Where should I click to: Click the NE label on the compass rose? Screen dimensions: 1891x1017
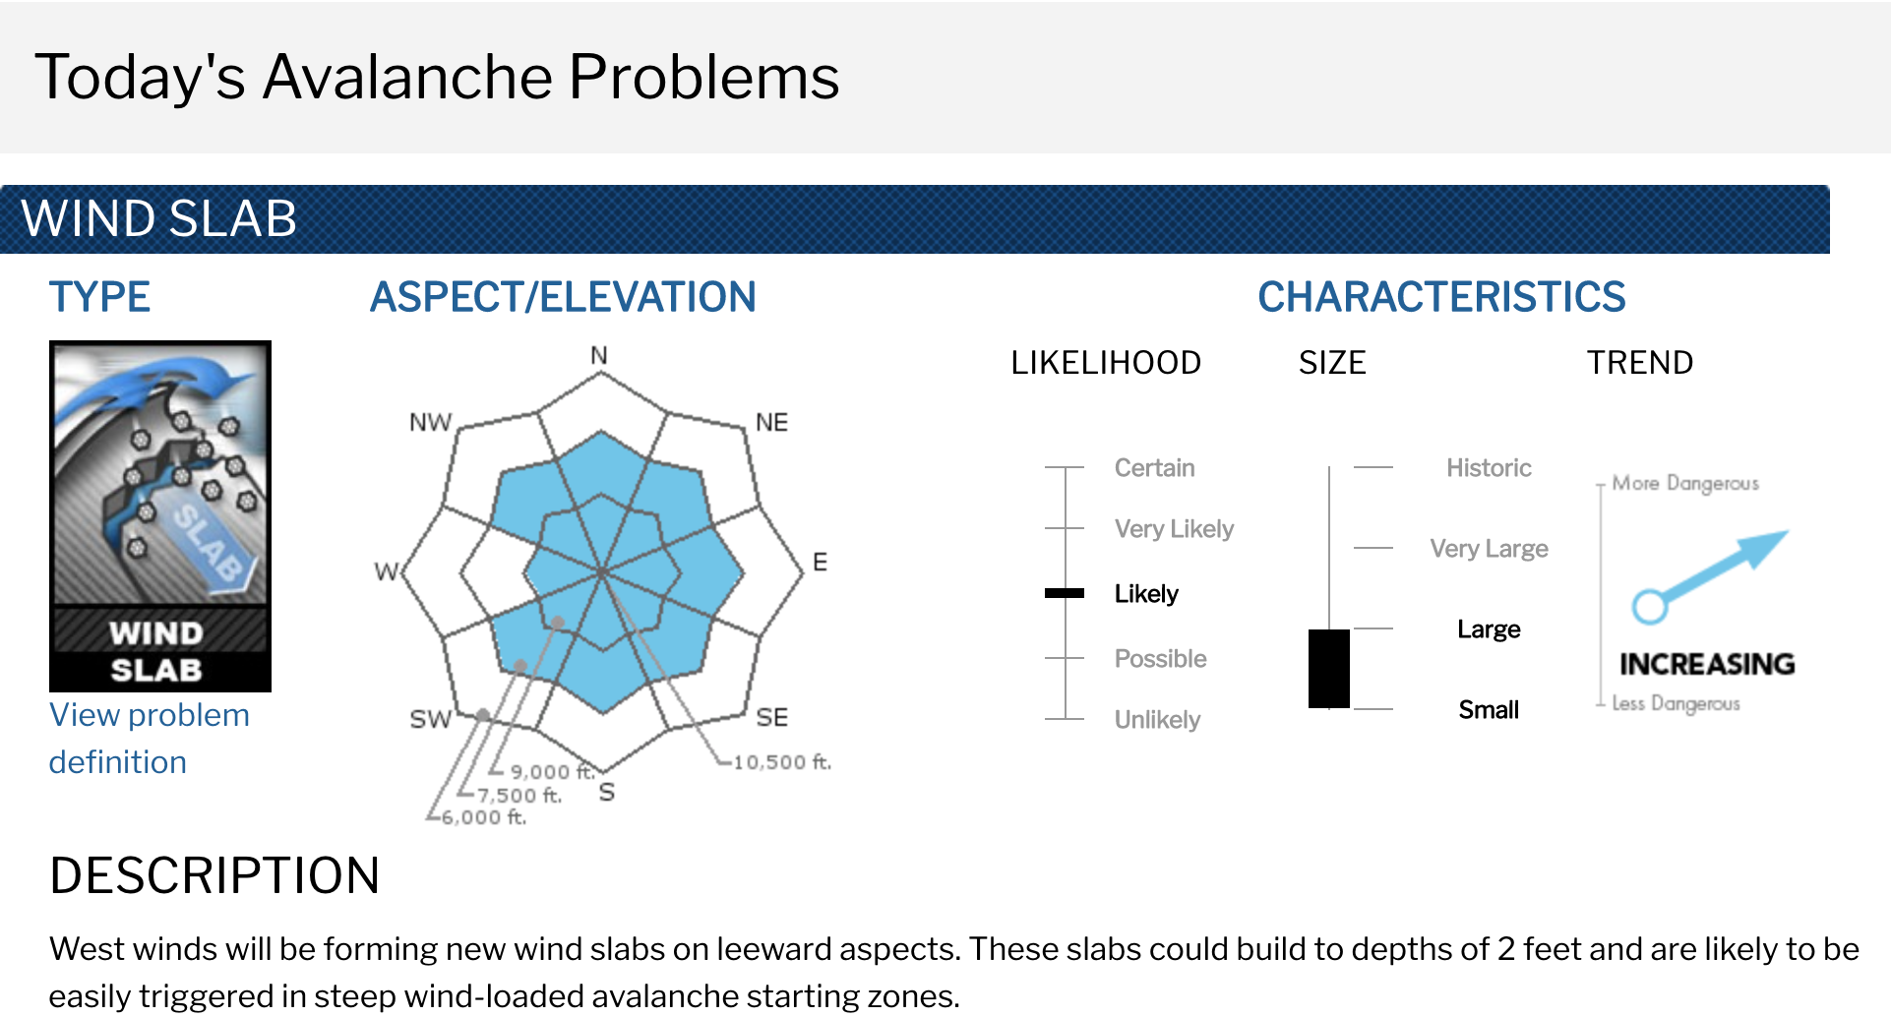pyautogui.click(x=772, y=422)
